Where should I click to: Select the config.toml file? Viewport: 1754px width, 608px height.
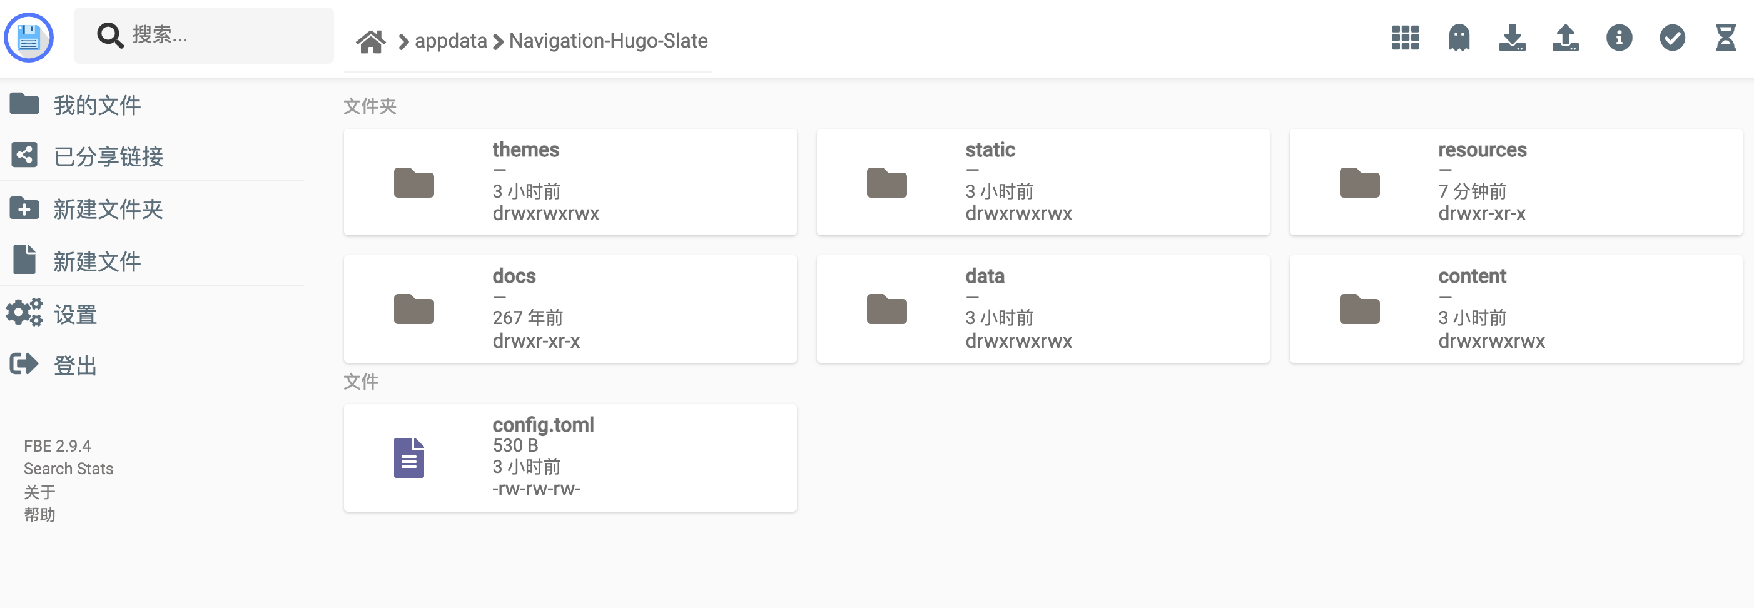point(569,457)
